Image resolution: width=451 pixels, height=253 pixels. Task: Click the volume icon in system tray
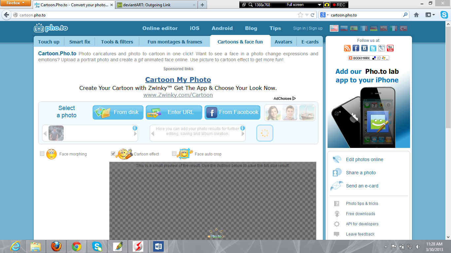[x=418, y=246]
